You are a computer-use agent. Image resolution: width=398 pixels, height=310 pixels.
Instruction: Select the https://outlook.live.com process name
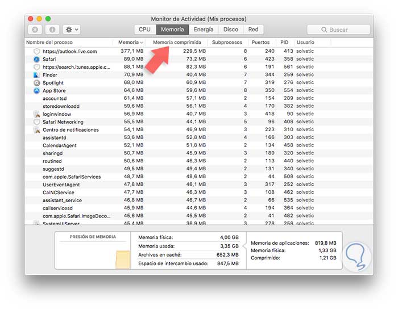69,51
